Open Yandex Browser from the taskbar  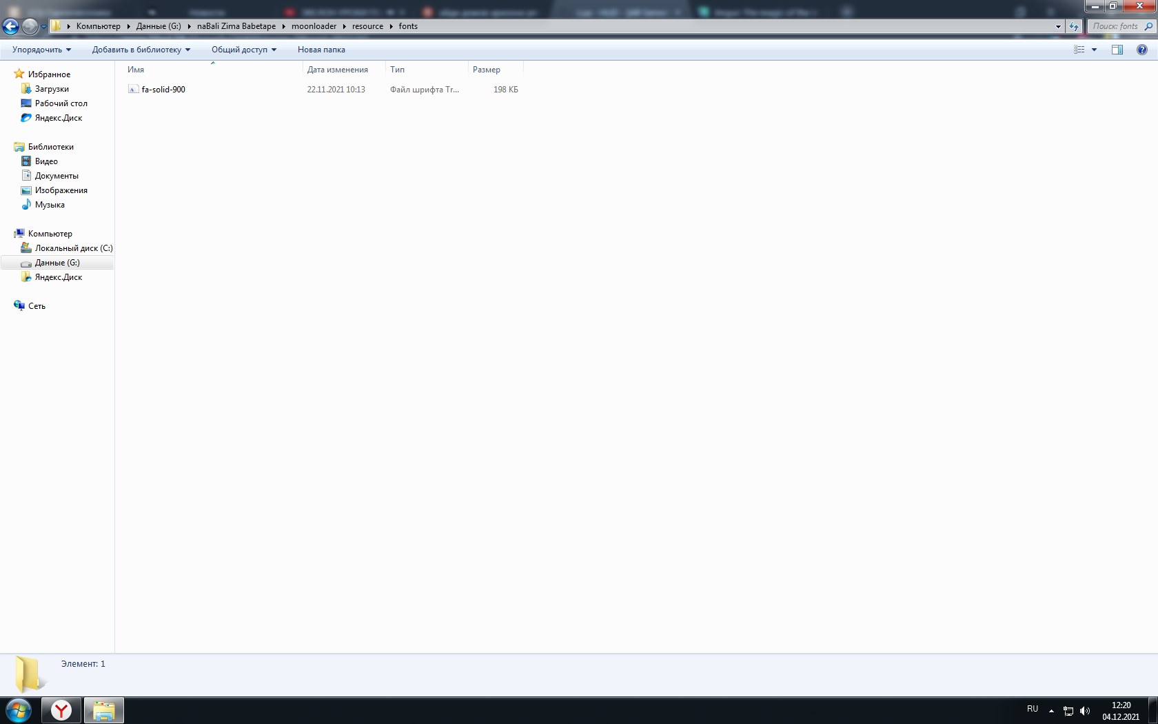click(61, 710)
